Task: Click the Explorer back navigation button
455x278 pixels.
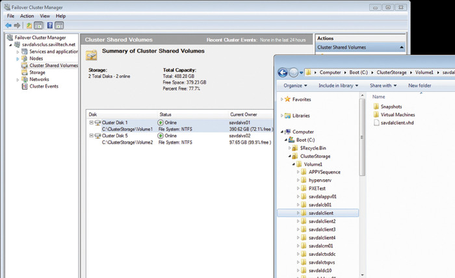Action: (x=283, y=72)
